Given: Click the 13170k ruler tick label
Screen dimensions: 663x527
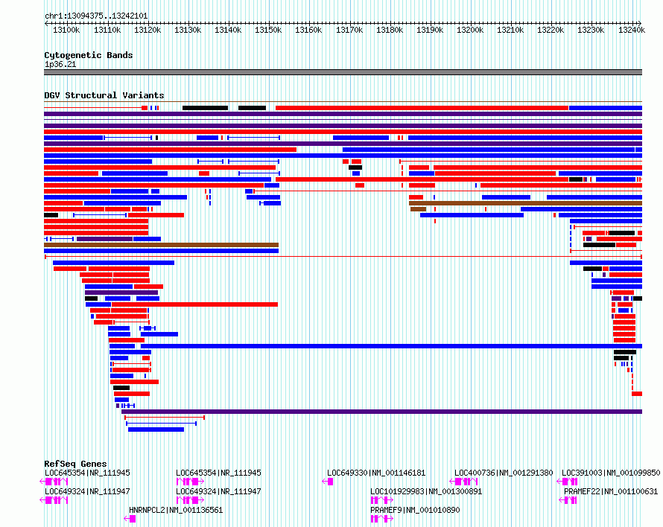Looking at the screenshot, I should [x=349, y=30].
